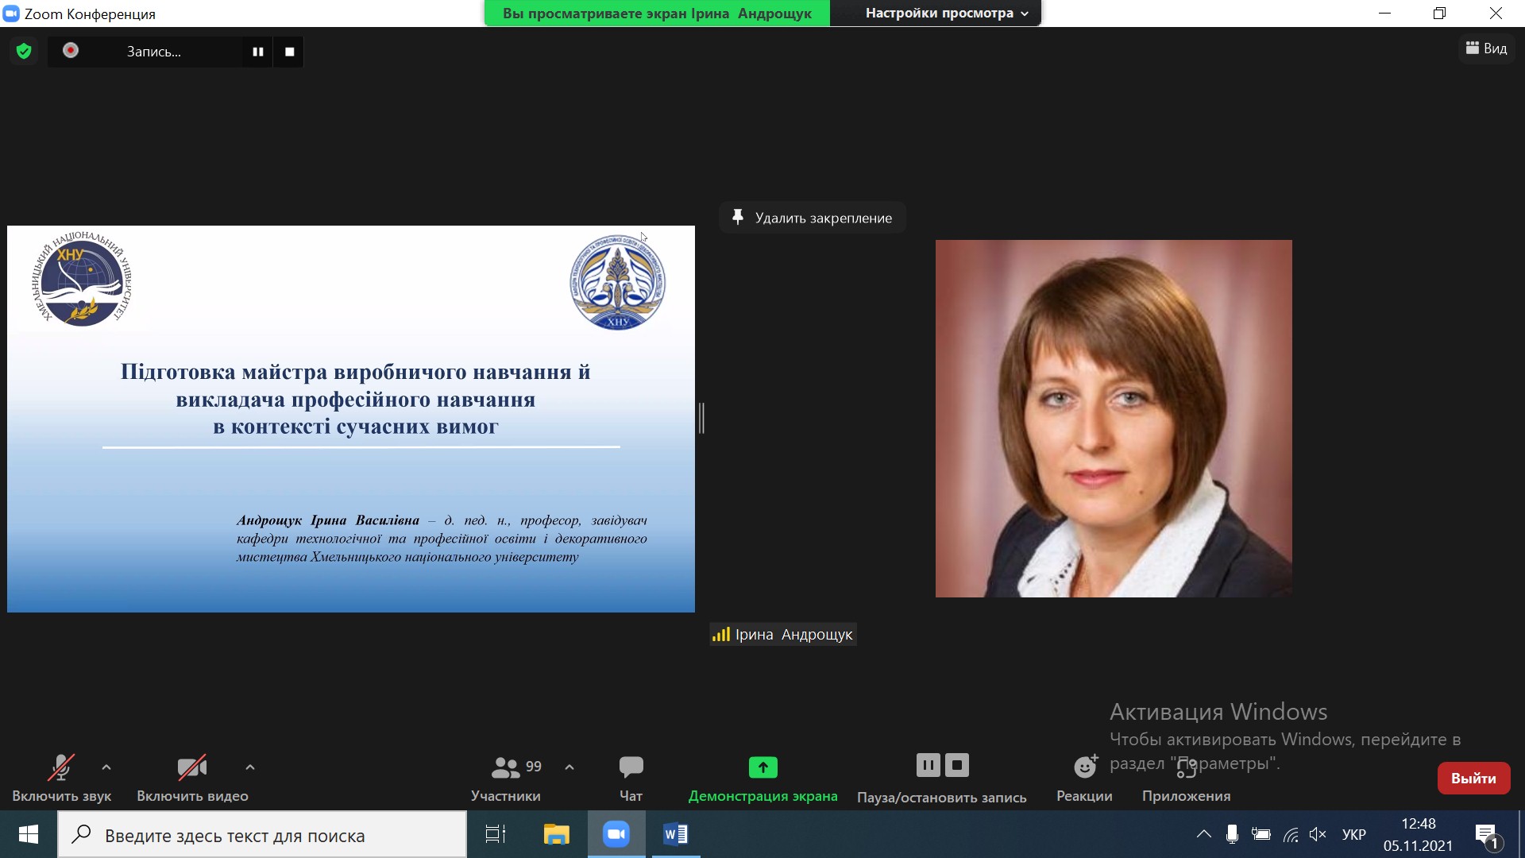Open the Participants list
This screenshot has width=1525, height=858.
[x=506, y=778]
